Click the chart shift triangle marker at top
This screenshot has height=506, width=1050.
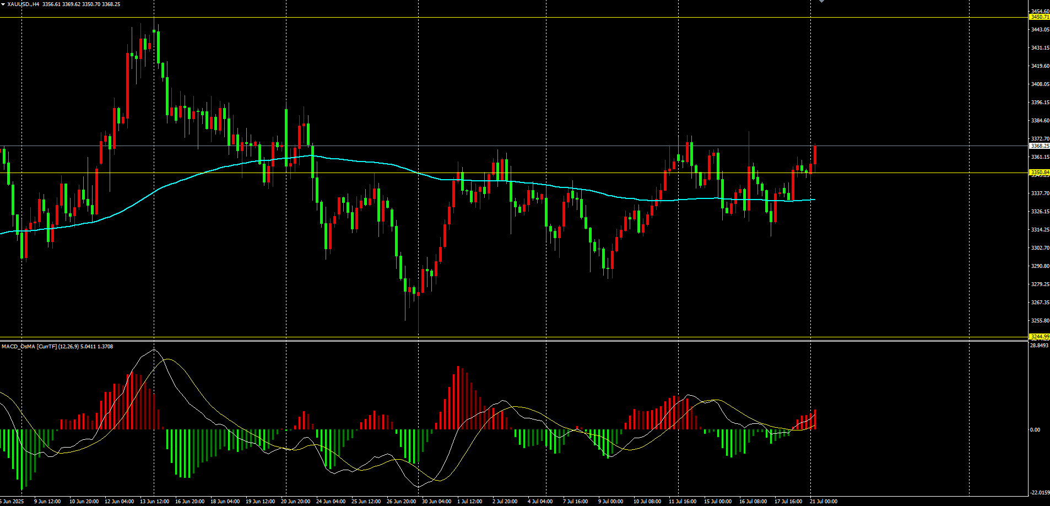click(x=821, y=2)
